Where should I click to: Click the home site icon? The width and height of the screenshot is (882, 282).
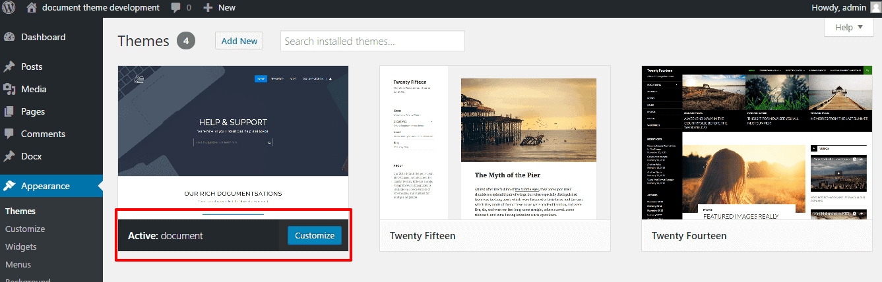(32, 8)
